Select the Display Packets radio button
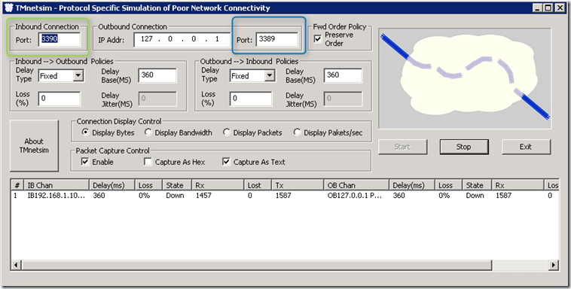 click(x=227, y=132)
